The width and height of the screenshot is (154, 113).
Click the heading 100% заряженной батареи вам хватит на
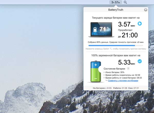(x=116, y=55)
